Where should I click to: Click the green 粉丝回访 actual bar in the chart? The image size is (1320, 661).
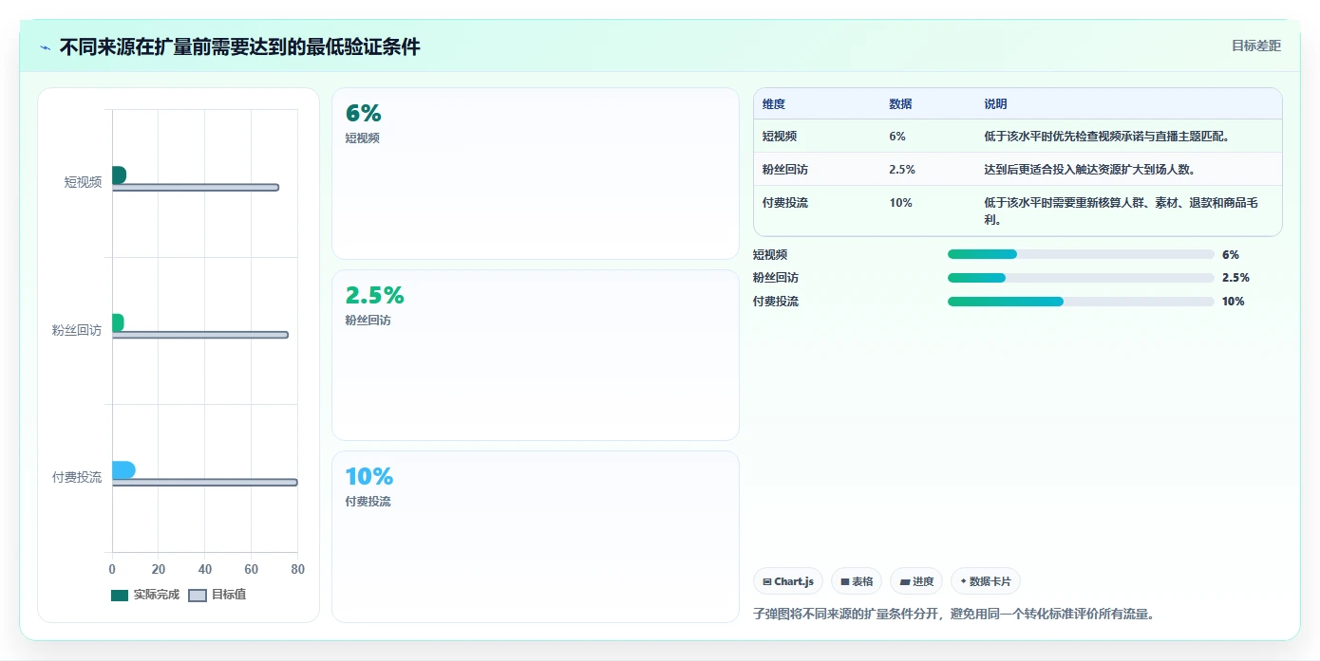click(x=118, y=322)
